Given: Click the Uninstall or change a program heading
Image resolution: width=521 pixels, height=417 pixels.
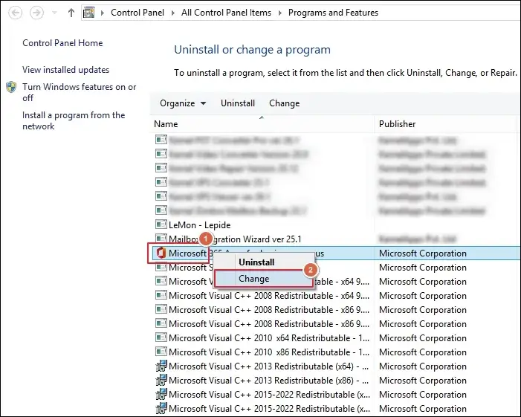Looking at the screenshot, I should pyautogui.click(x=252, y=50).
